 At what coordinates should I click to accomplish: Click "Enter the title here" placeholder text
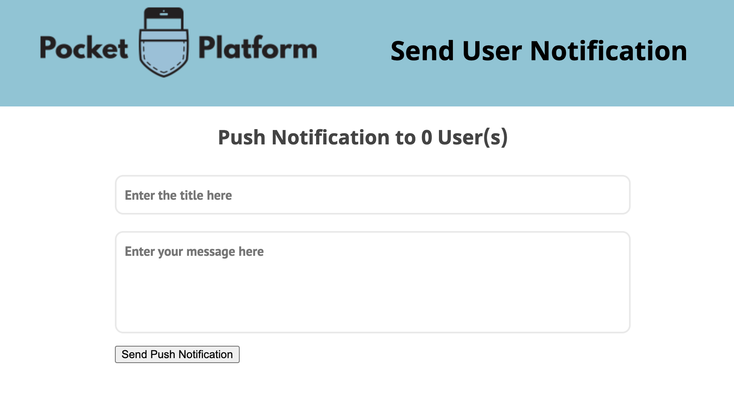click(x=178, y=195)
